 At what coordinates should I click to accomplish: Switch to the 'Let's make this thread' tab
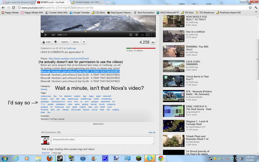pos(18,2)
